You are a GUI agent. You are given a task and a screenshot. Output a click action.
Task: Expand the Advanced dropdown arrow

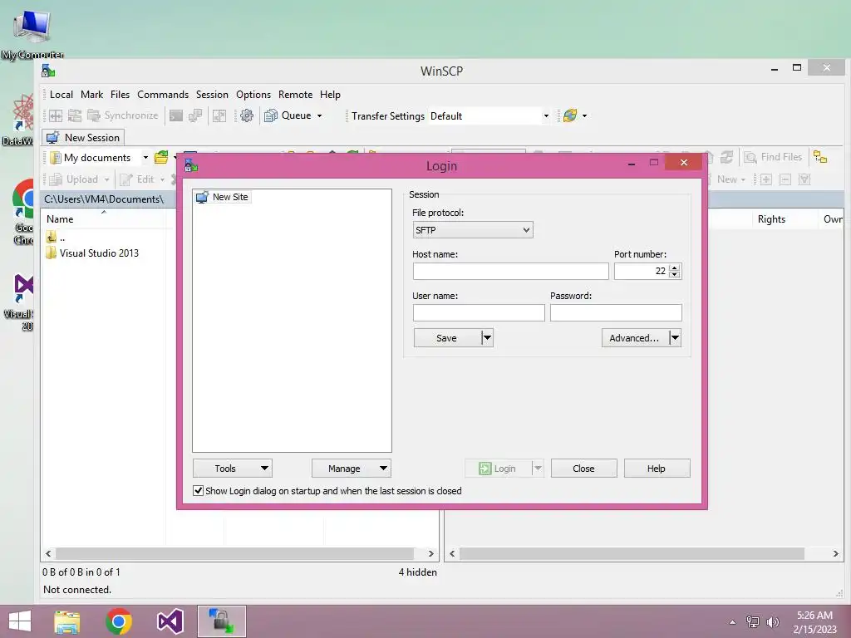click(x=675, y=338)
